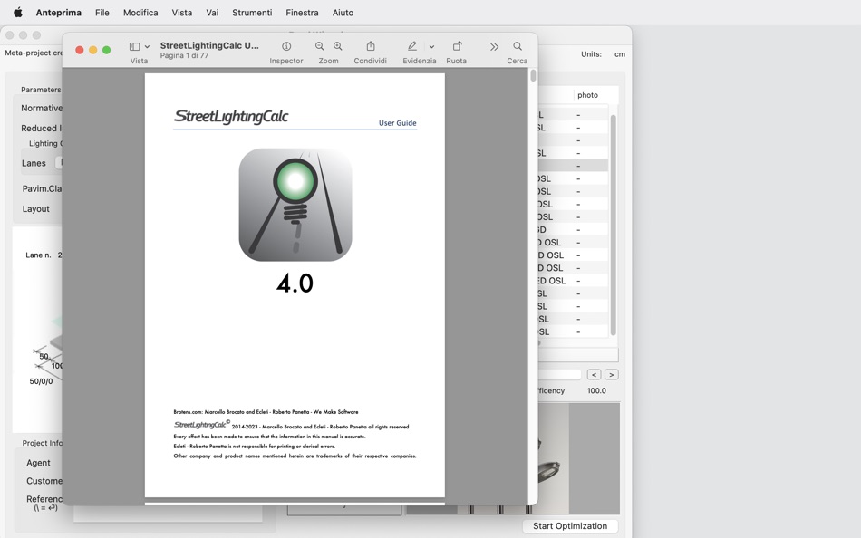The image size is (861, 538).
Task: Click the StreetLightingCalc header logo text
Action: 231,116
